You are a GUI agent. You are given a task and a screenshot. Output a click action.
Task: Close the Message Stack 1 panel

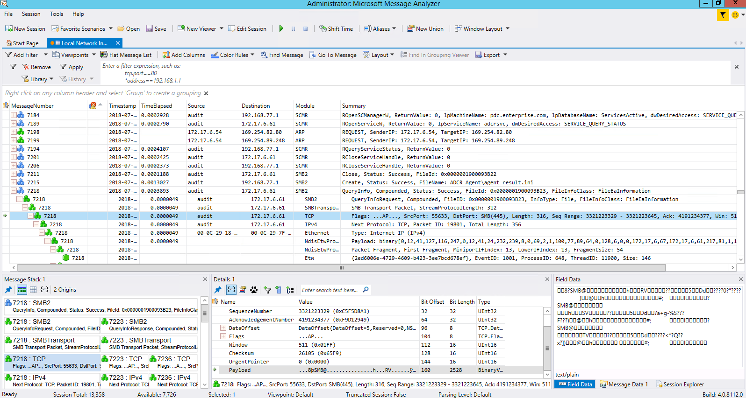pyautogui.click(x=205, y=279)
